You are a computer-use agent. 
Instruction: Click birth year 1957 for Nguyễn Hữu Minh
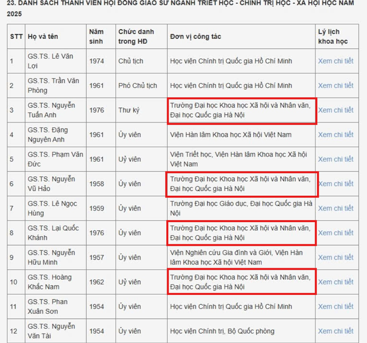tap(96, 258)
